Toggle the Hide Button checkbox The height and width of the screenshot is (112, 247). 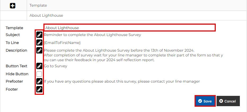[39, 74]
